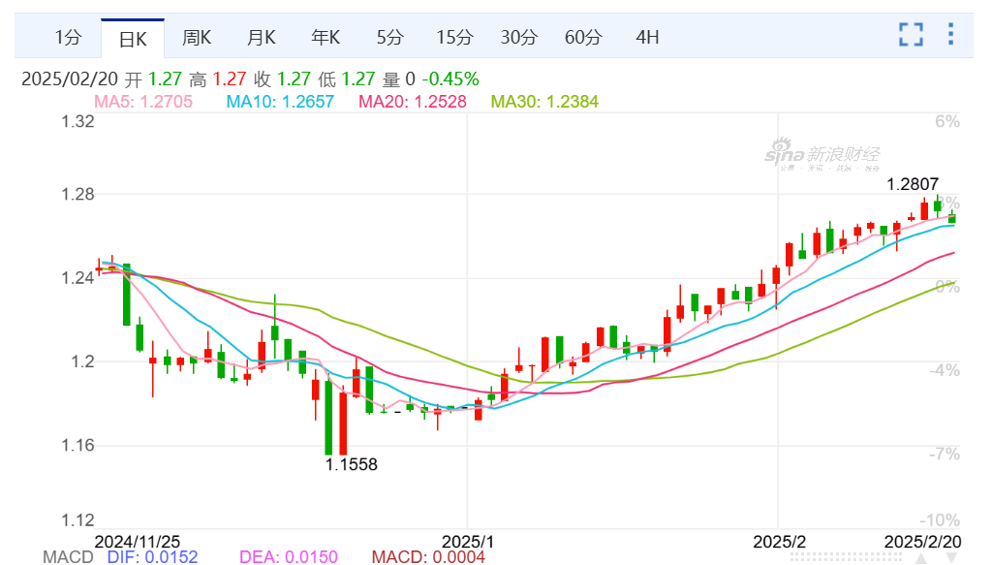The height and width of the screenshot is (565, 992).
Task: Click the 2025/2 axis date label
Action: click(x=780, y=542)
